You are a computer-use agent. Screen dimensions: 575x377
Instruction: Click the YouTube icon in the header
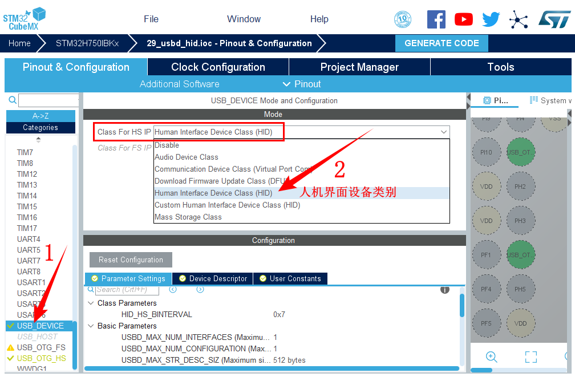463,19
